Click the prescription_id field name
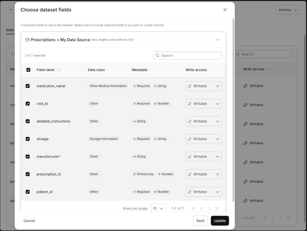Screen dimensions: 307x231 coord(49,174)
